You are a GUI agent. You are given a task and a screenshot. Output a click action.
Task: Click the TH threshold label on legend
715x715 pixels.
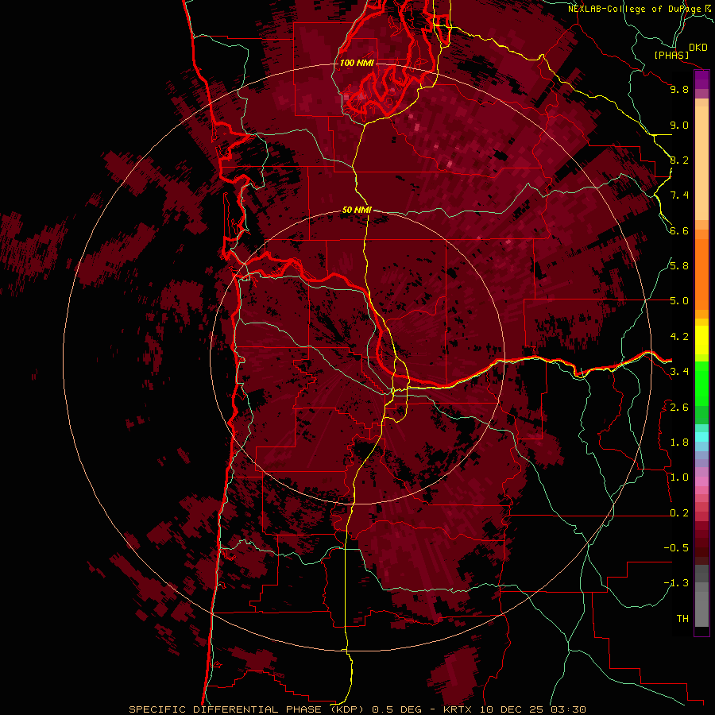(682, 618)
